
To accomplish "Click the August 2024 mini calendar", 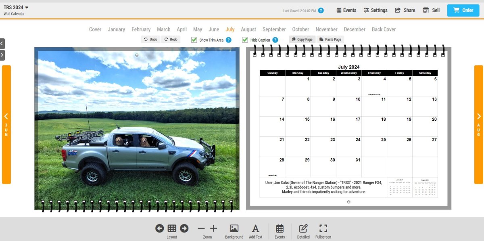I will click(x=426, y=187).
